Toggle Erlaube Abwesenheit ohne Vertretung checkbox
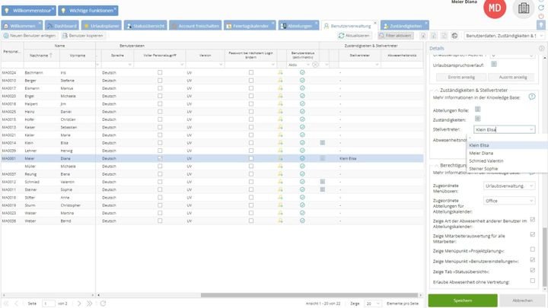 coord(532,281)
